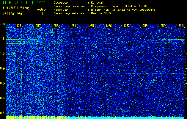The image size is (187, 119).
Task: Click the yellow signal level bar at bottom left
Action: pos(36,117)
